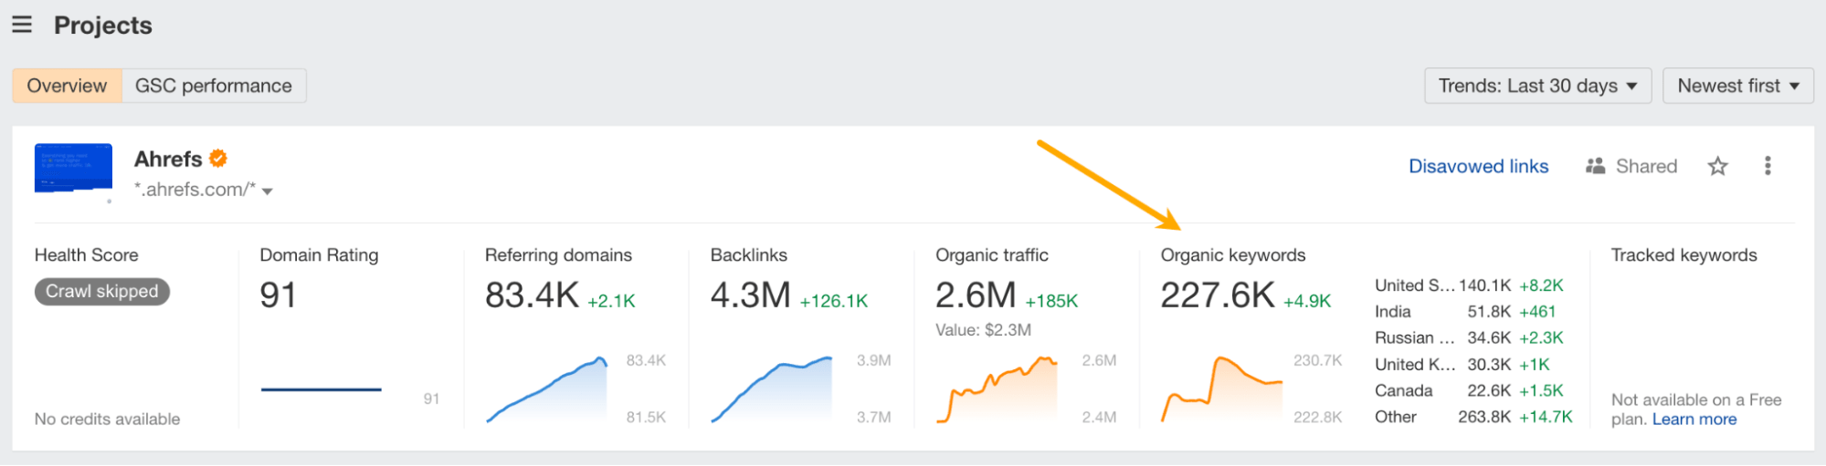Click the Health Score heading
1826x466 pixels.
(87, 255)
